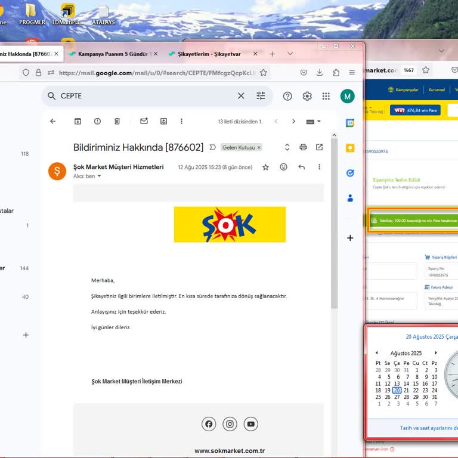
Task: Open the Şok YouTube link
Action: click(x=250, y=424)
